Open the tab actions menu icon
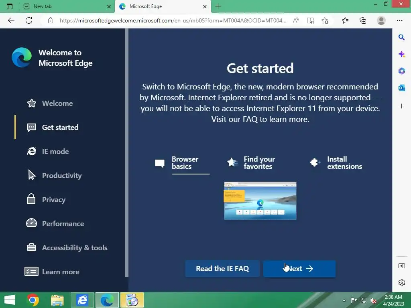 click(10, 6)
